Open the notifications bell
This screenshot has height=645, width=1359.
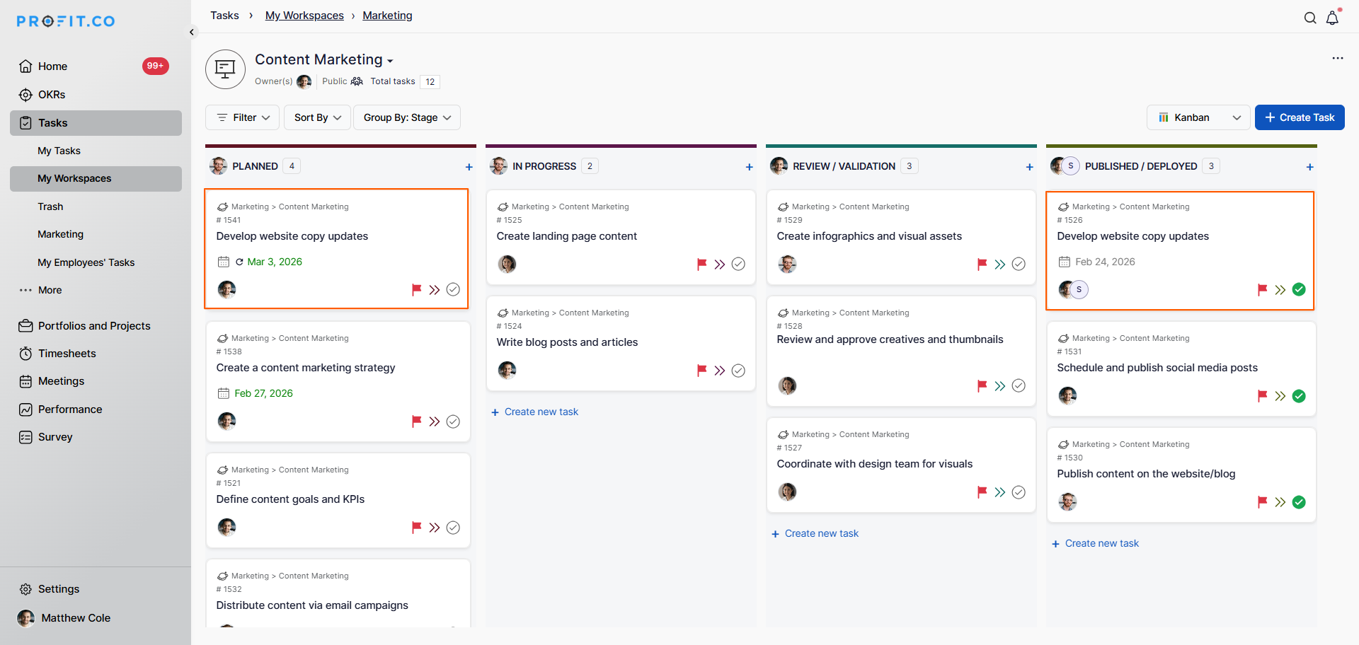coord(1332,18)
